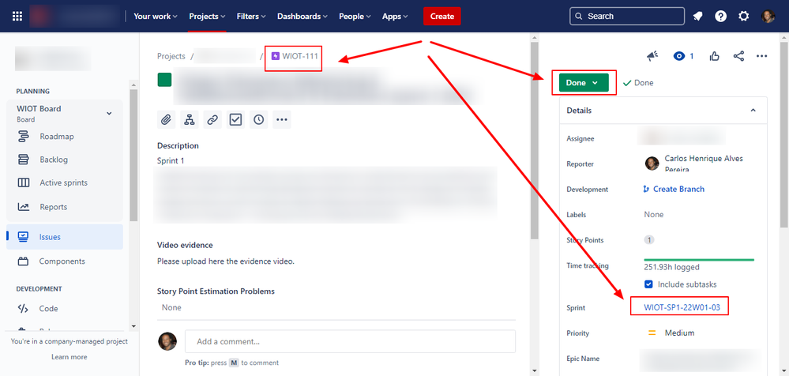Click the checklist checkbox toolbar icon

tap(235, 120)
